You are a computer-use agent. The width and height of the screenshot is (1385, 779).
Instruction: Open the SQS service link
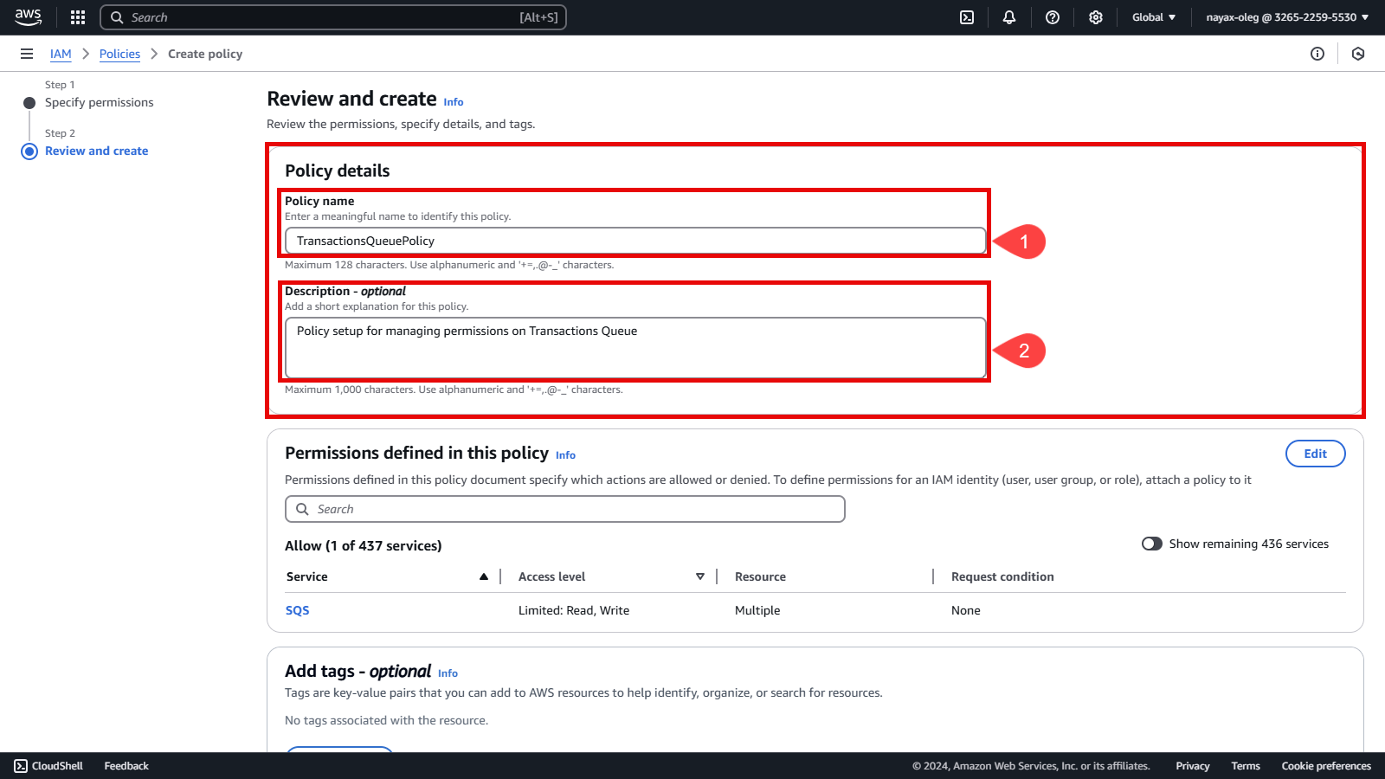(x=298, y=610)
